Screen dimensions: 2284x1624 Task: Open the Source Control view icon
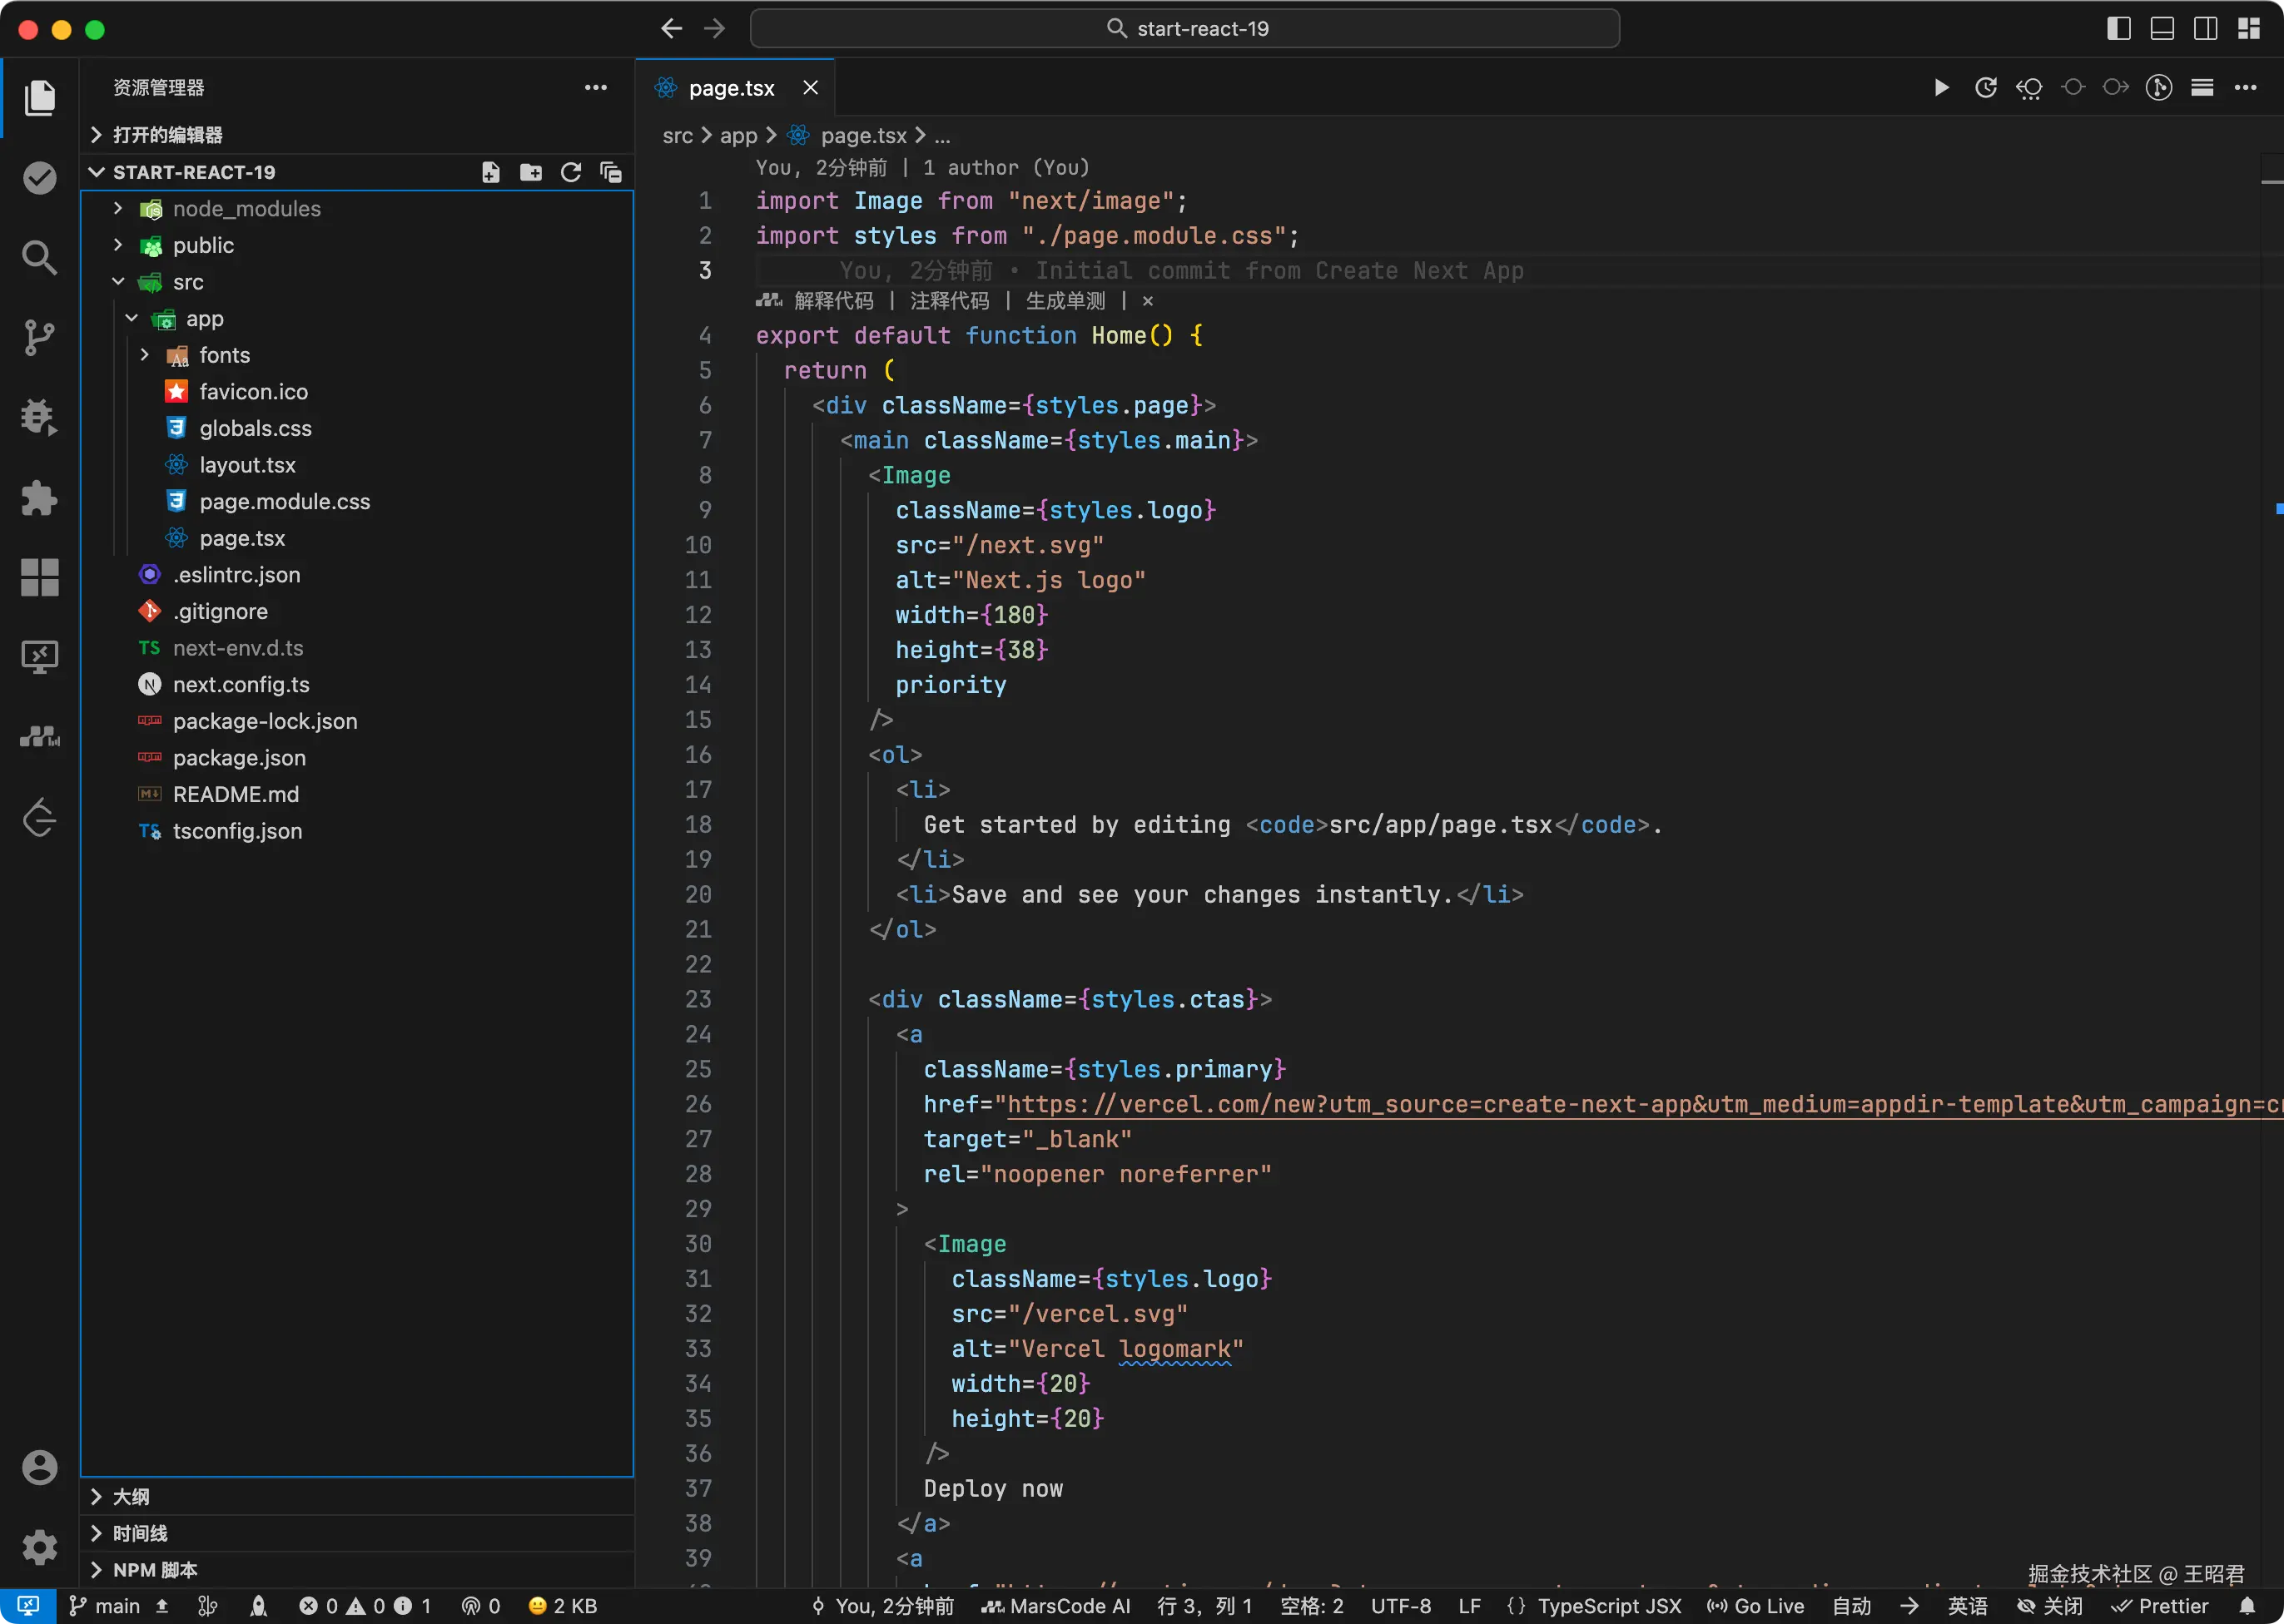coord(39,338)
